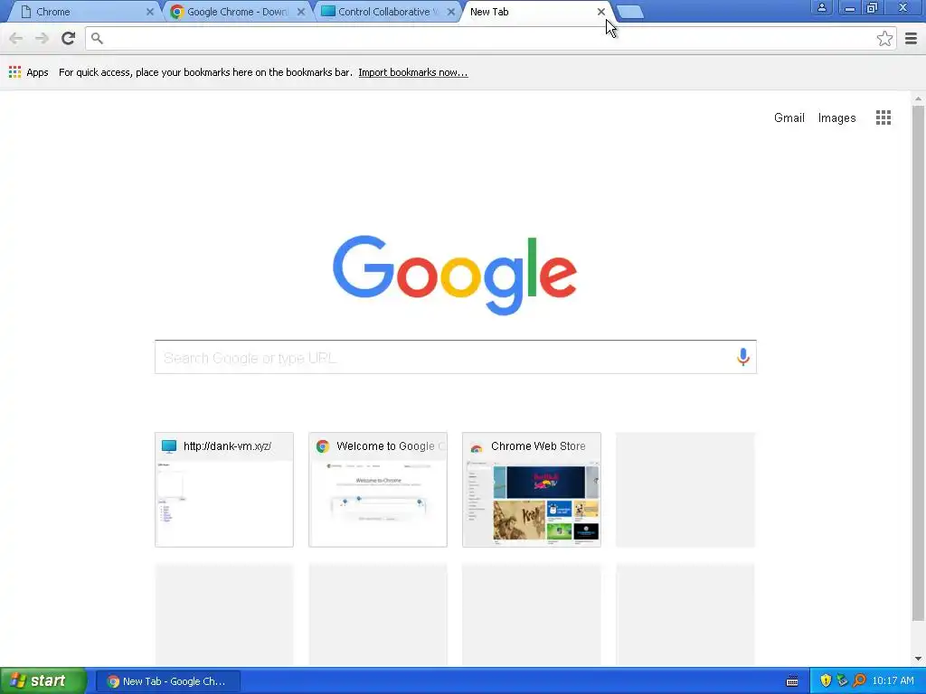Click the Google search box
Image resolution: width=926 pixels, height=694 pixels.
[x=456, y=357]
